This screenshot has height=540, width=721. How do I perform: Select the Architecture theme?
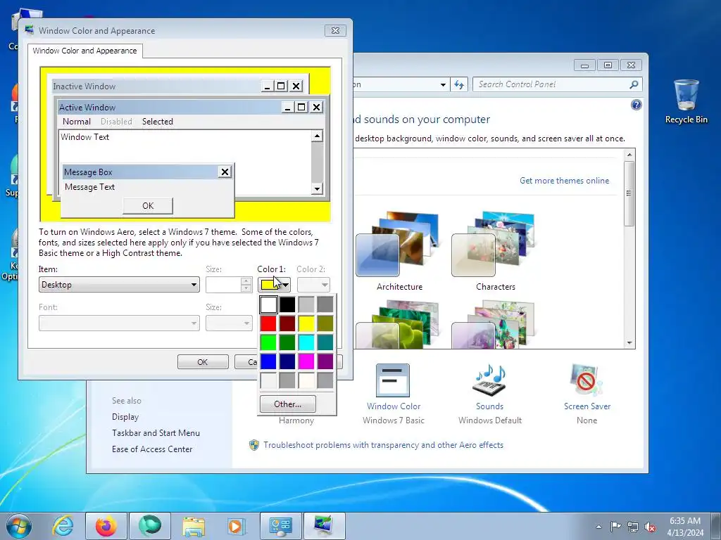[x=399, y=251]
